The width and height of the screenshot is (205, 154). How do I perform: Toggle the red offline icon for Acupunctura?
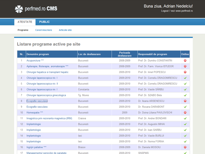click(x=185, y=61)
